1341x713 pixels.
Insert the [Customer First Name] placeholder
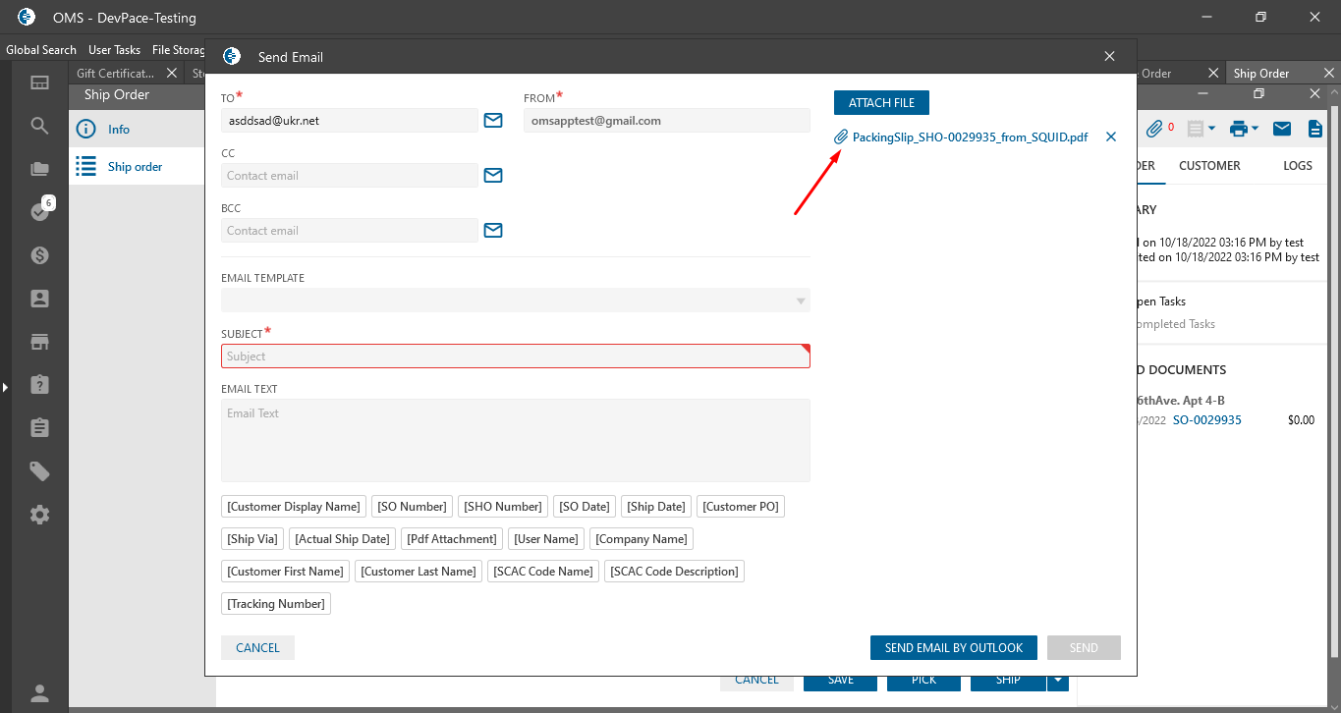click(x=286, y=572)
